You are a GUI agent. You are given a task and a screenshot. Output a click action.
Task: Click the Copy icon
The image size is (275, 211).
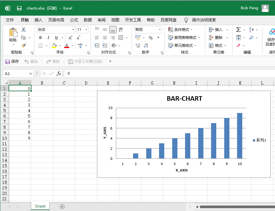tap(24, 38)
